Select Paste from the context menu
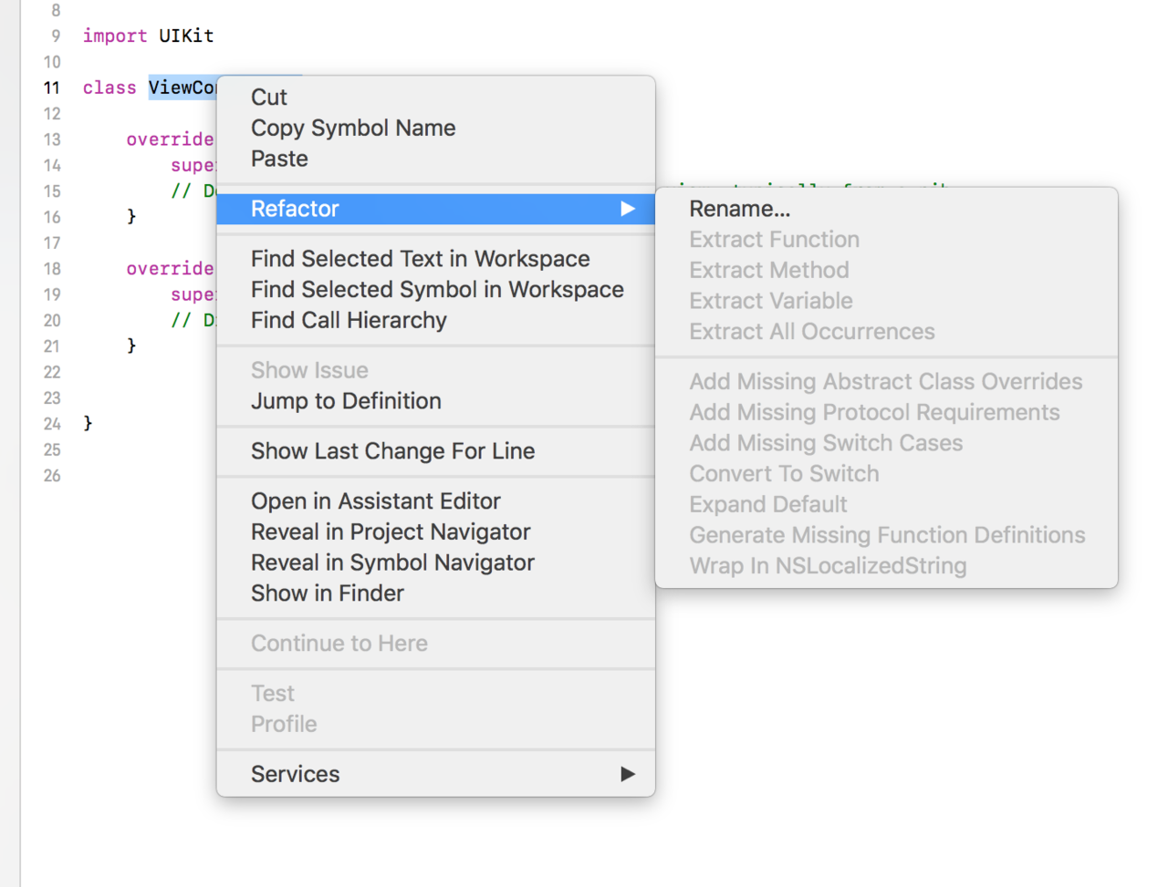This screenshot has height=887, width=1168. click(279, 159)
